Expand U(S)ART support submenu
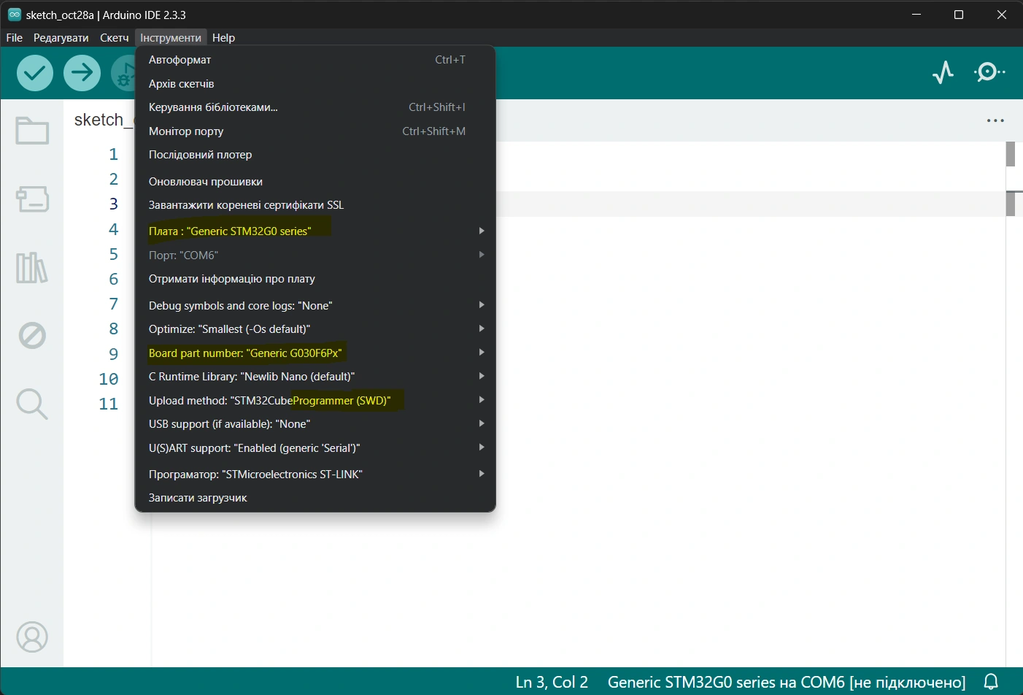The height and width of the screenshot is (695, 1023). (x=315, y=448)
